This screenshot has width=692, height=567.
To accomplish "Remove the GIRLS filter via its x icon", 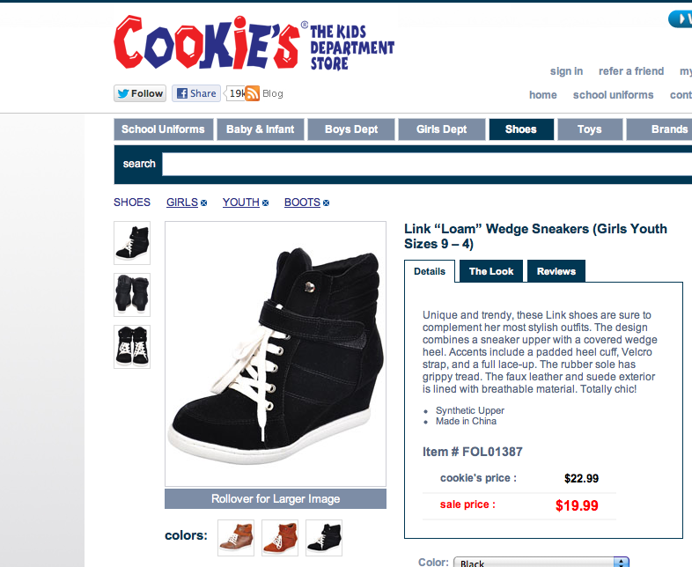I will [203, 203].
